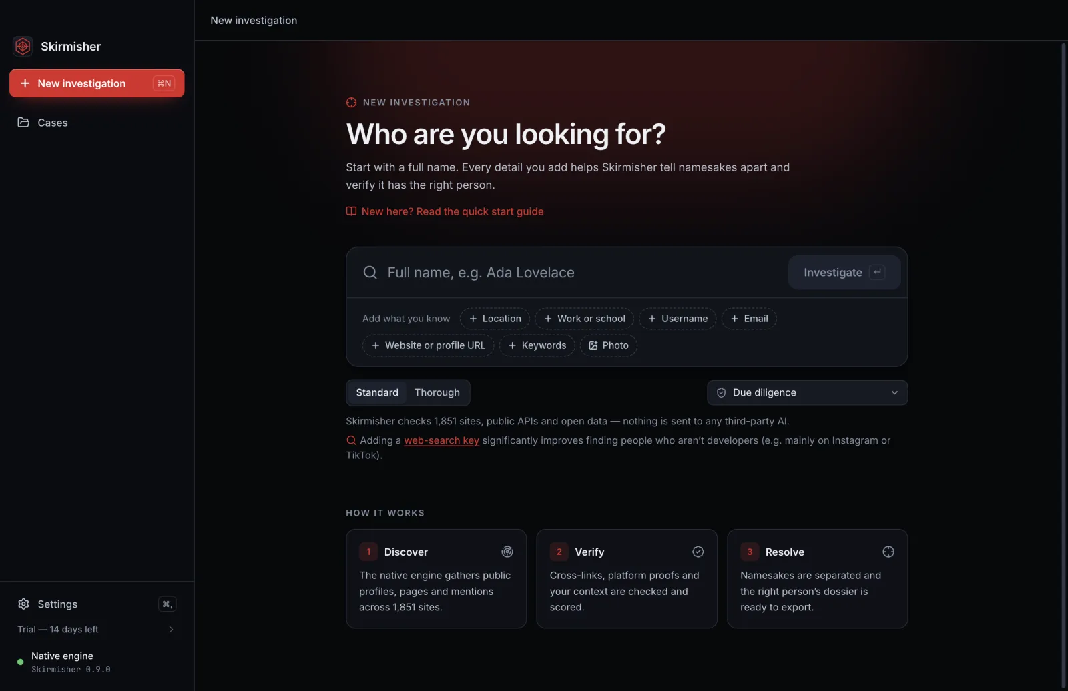Click the 'New investigation' header title

point(254,20)
